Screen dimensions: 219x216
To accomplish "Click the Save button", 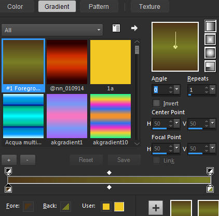I will (124, 160).
